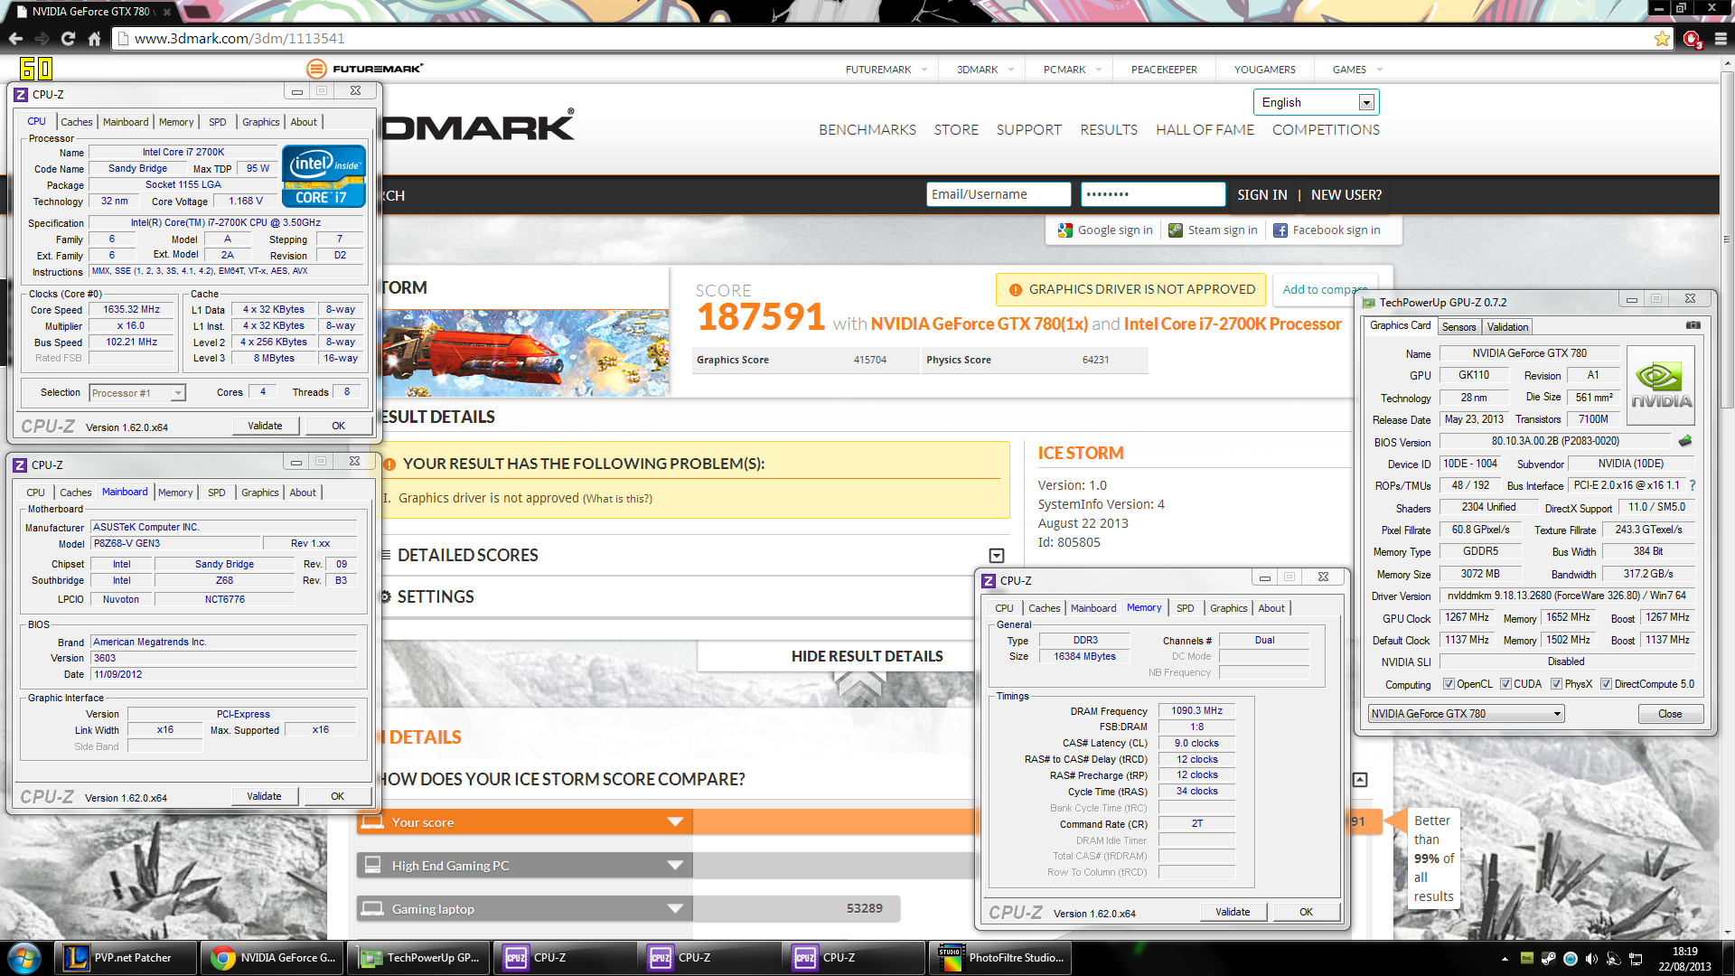1735x976 pixels.
Task: Click Validate in the CPU-Z Memory window
Action: tap(1233, 912)
